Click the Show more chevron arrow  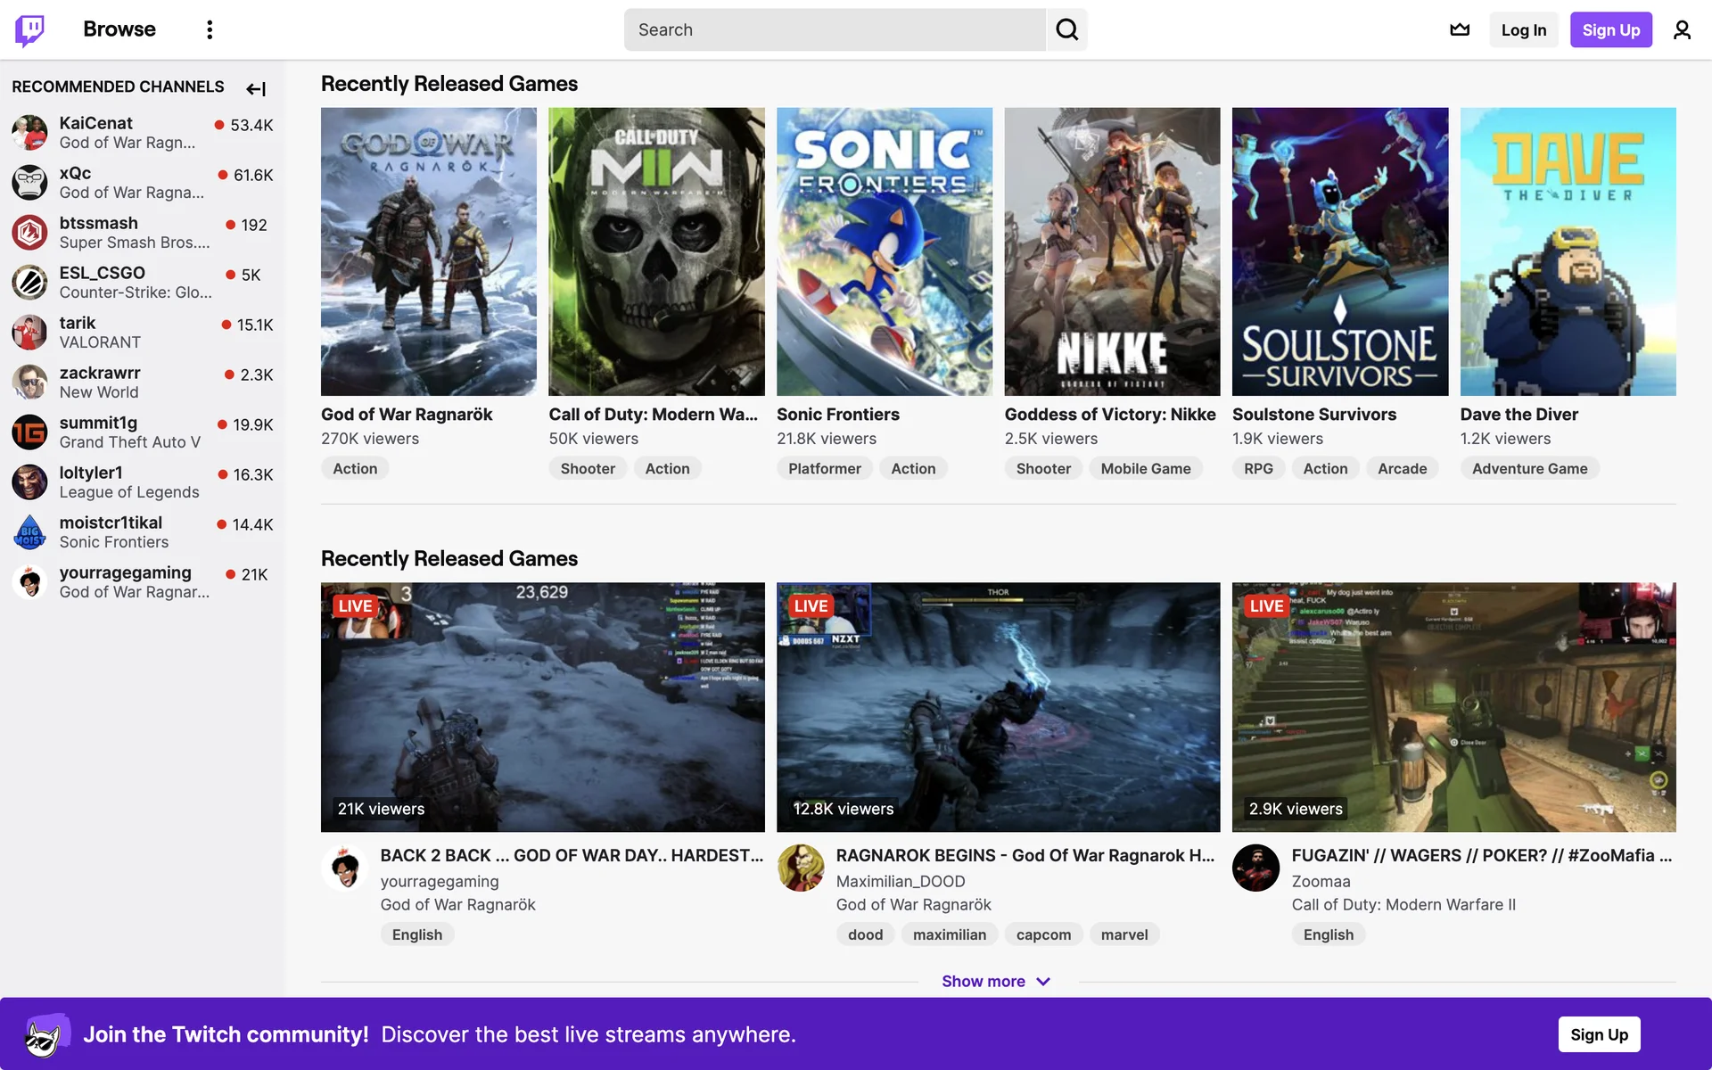(1043, 981)
